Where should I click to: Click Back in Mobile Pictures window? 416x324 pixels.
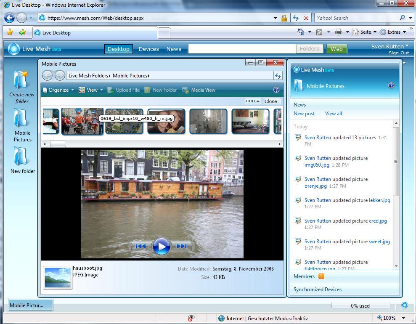point(47,76)
